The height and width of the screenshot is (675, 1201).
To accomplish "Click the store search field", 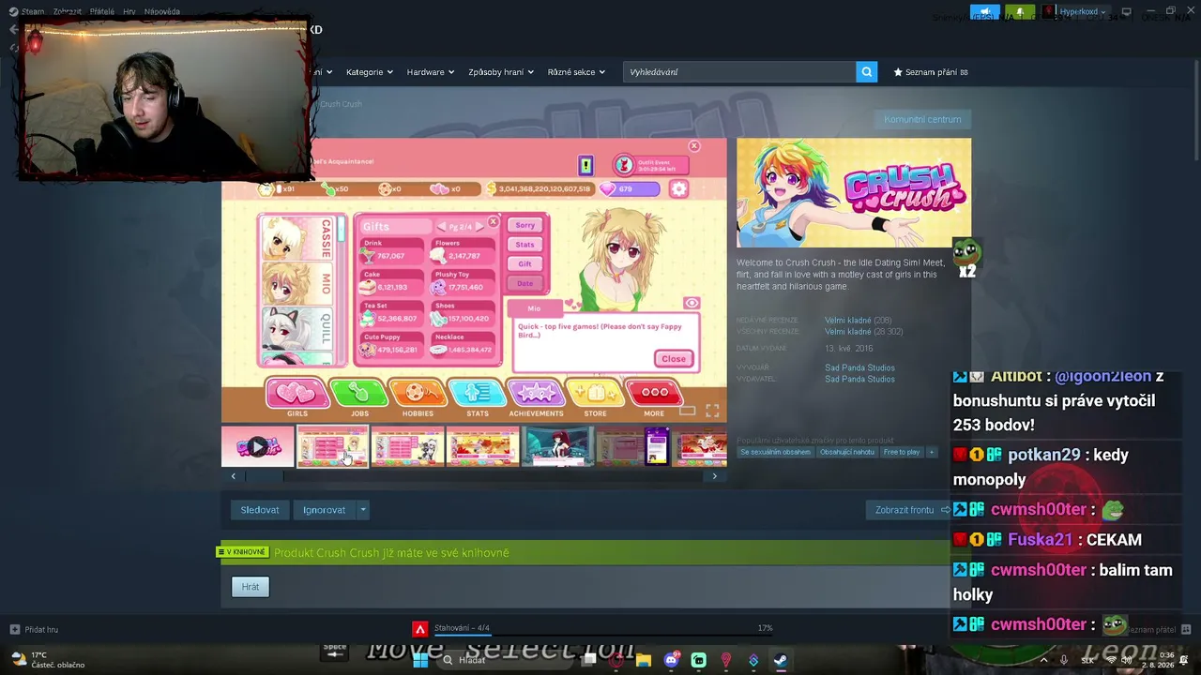I will (739, 72).
